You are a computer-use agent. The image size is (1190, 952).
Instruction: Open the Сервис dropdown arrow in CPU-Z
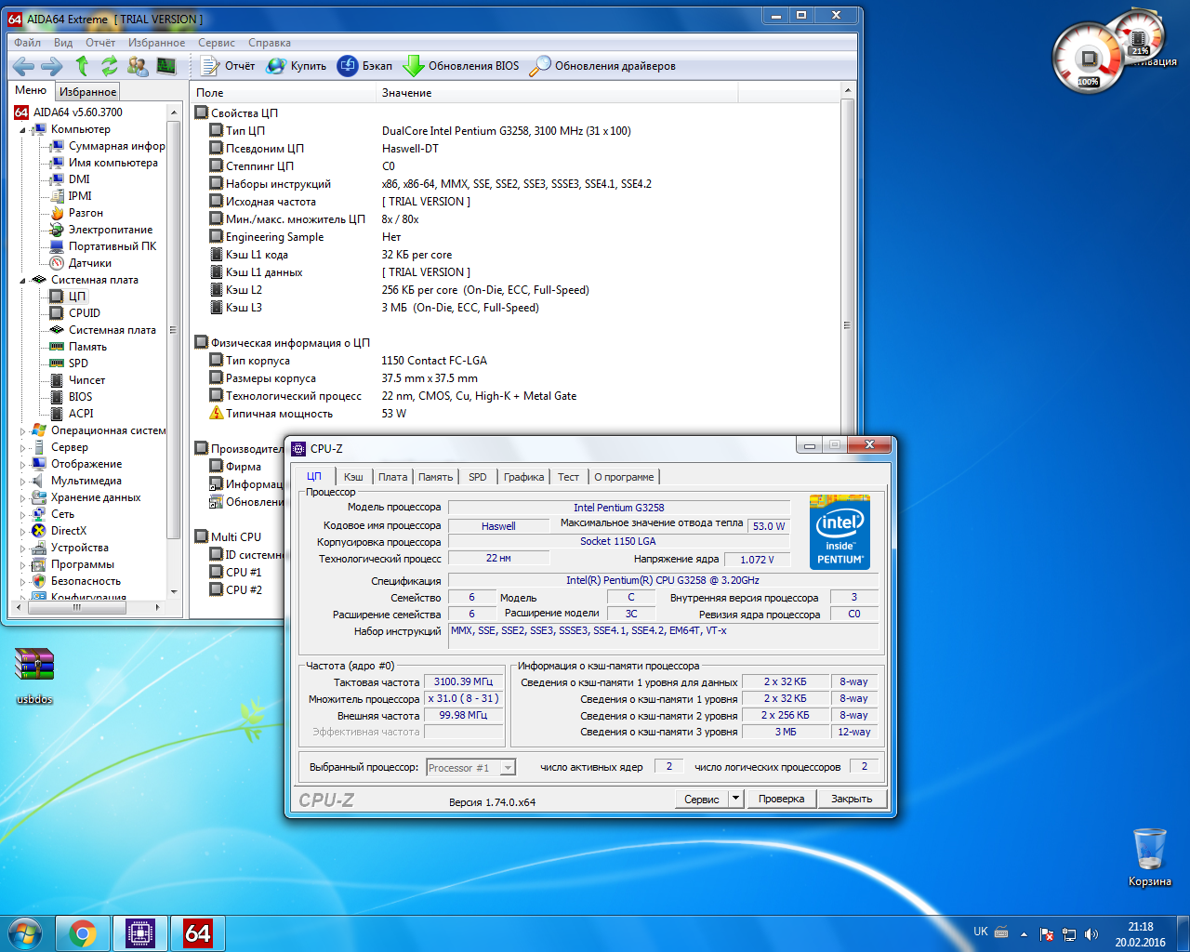735,799
